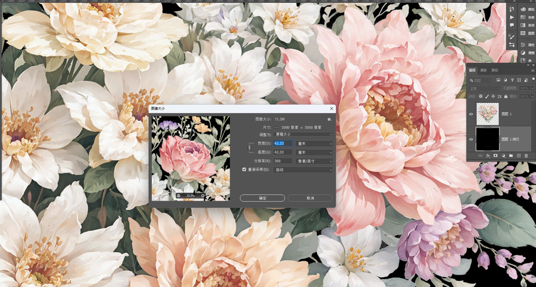Filter layers by shape icon
Viewport: 536px width, 287px height.
[x=519, y=80]
